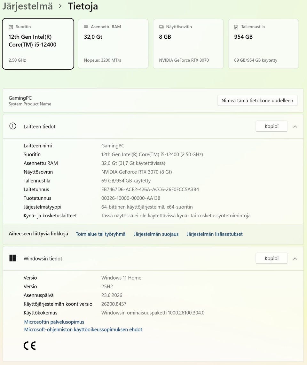The image size is (307, 365).
Task: Click the Tallennustila storage drive icon
Action: click(236, 27)
